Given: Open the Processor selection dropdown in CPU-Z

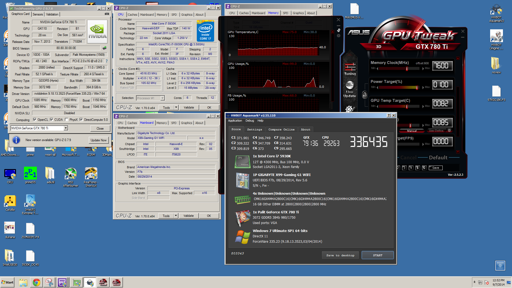Looking at the screenshot, I should (162, 98).
